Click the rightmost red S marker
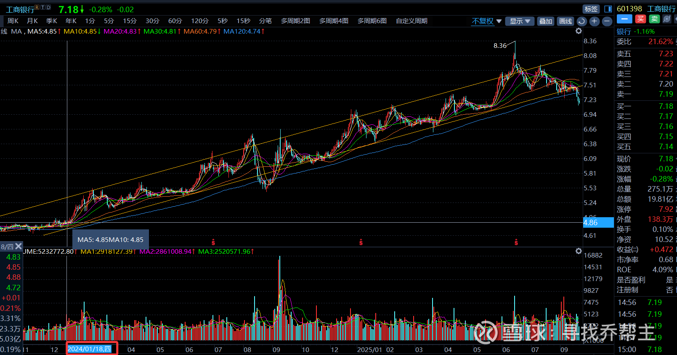This screenshot has width=677, height=355. (x=516, y=242)
